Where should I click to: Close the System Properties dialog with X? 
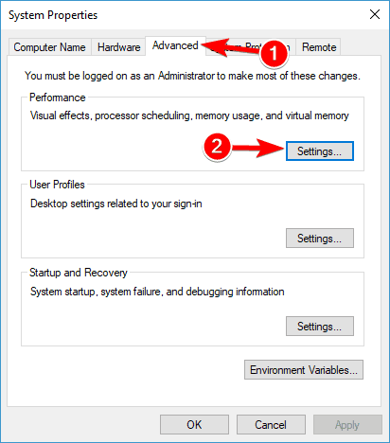(x=375, y=14)
